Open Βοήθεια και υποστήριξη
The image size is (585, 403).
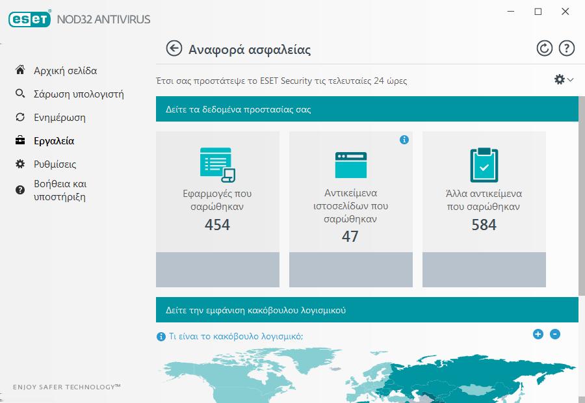tap(60, 190)
